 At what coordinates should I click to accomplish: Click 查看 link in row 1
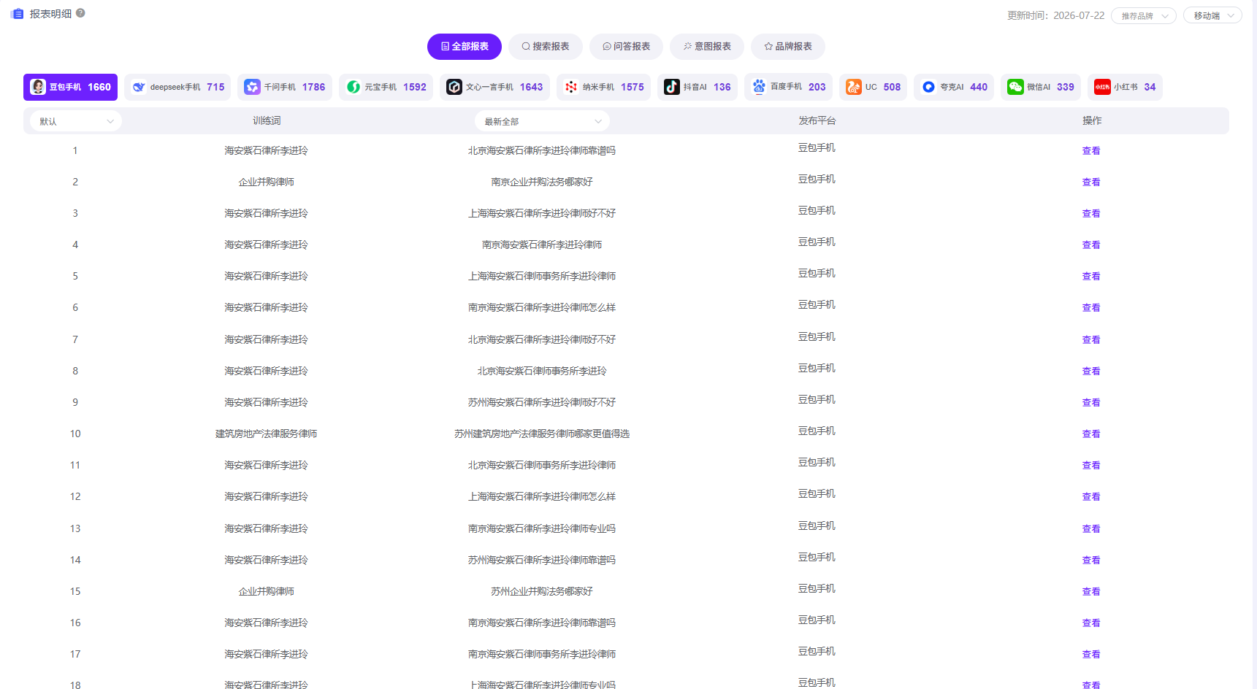click(x=1091, y=151)
